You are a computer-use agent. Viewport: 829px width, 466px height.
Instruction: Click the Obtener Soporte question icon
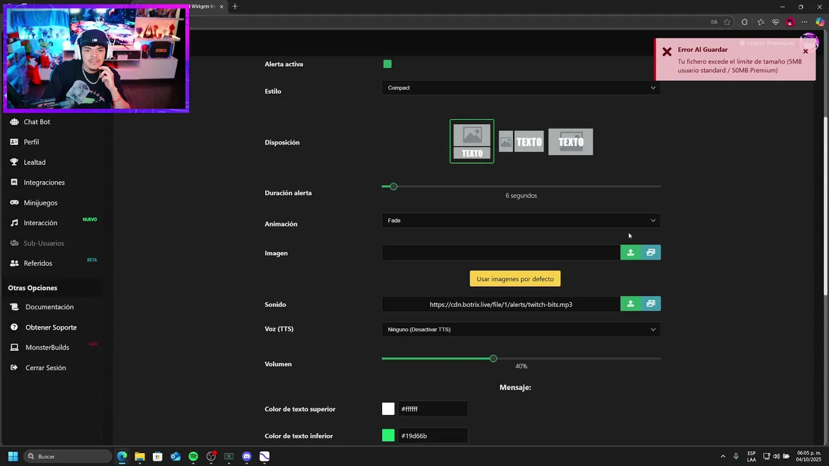[14, 327]
